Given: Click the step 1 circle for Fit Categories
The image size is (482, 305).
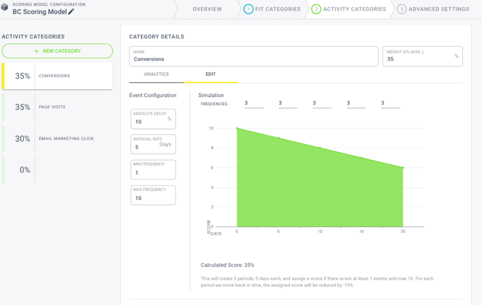Looking at the screenshot, I should 248,9.
